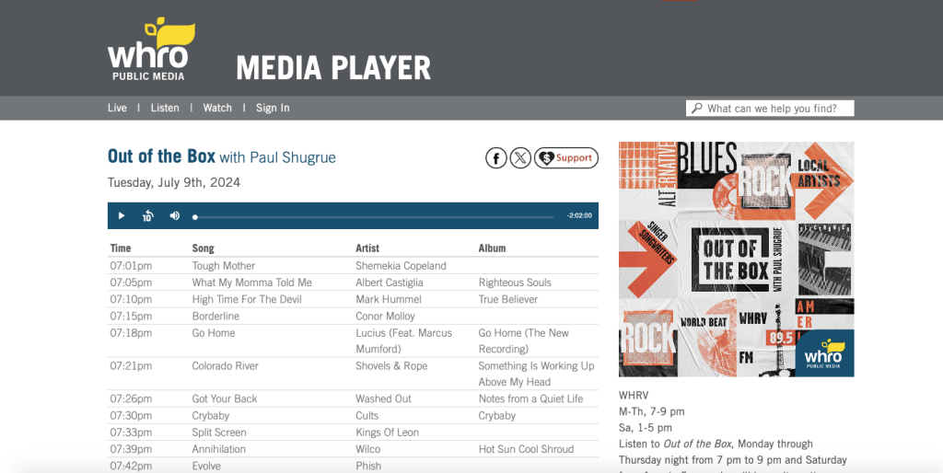The width and height of the screenshot is (943, 473).
Task: Select artist 'Albert Castiglia'
Action: click(390, 283)
